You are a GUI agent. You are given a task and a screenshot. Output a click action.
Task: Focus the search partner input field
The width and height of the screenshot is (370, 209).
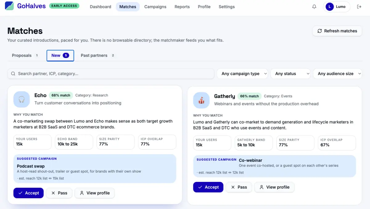(111, 74)
